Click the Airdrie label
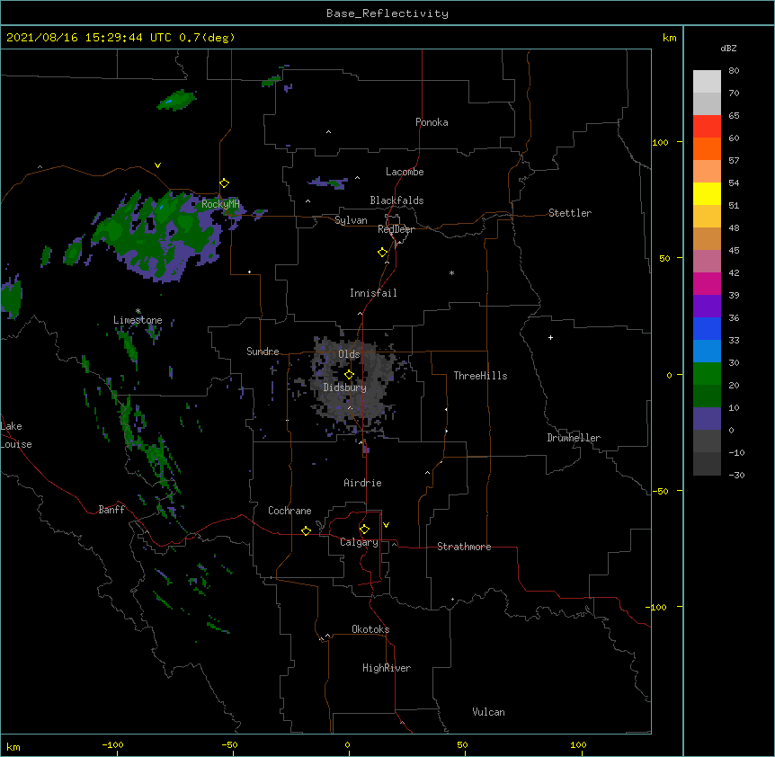Image resolution: width=775 pixels, height=757 pixels. click(363, 483)
